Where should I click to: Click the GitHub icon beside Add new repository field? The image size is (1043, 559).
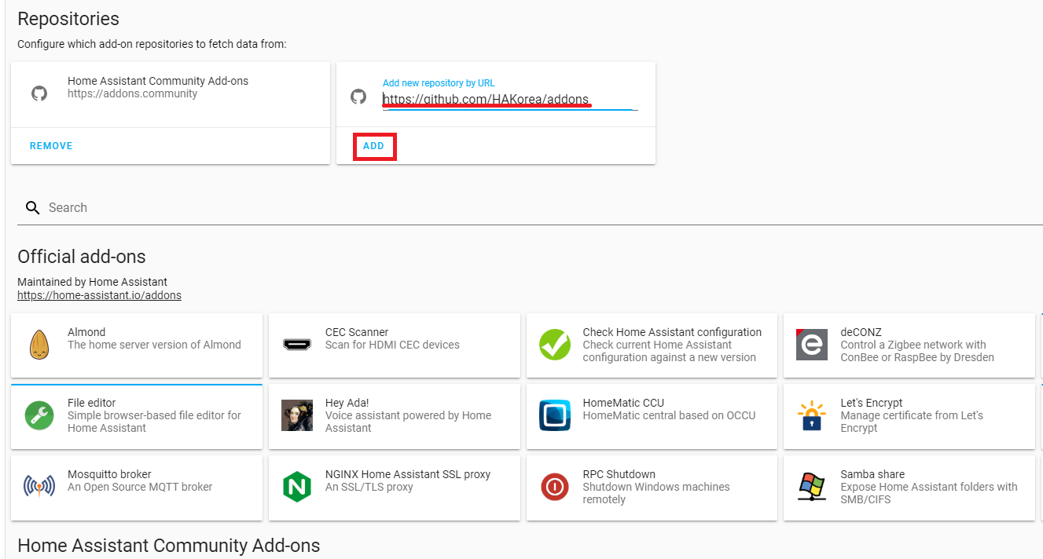click(x=358, y=97)
